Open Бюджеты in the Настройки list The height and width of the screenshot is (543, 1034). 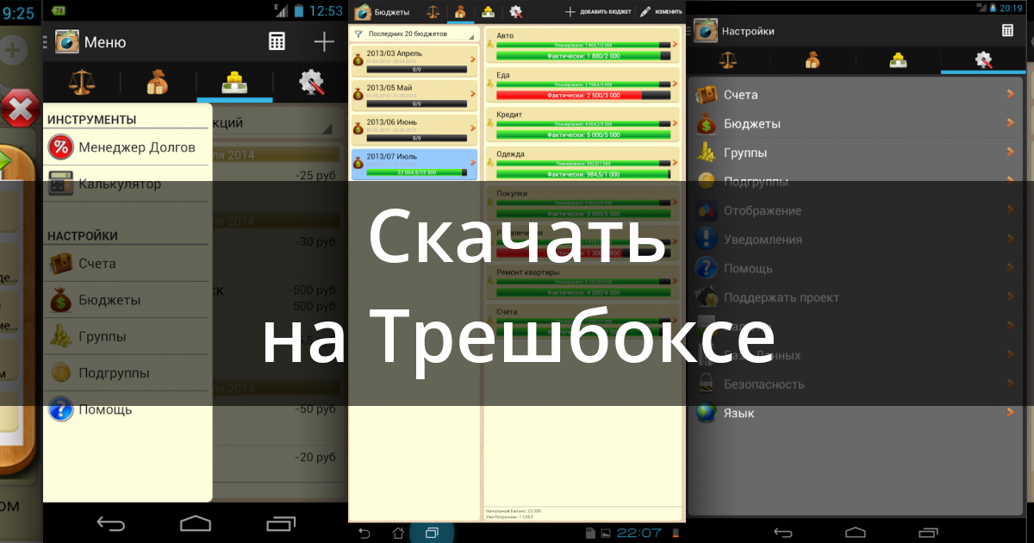(x=856, y=123)
